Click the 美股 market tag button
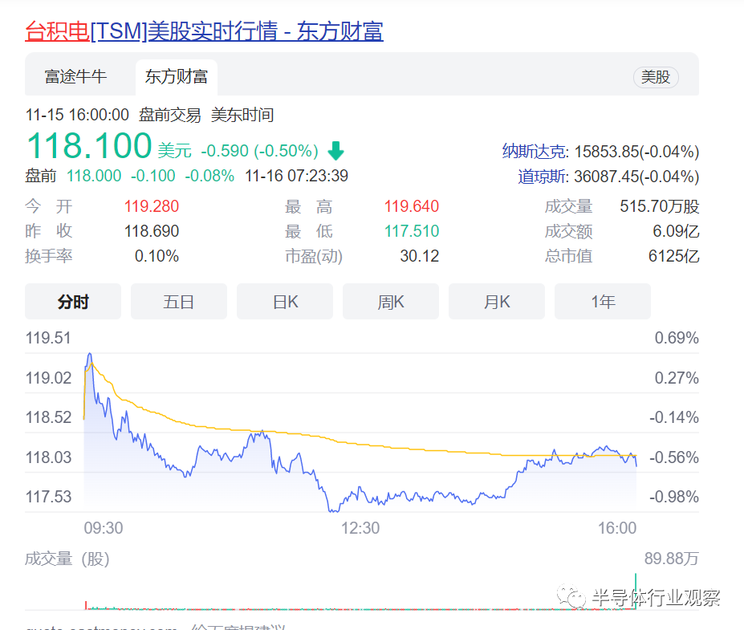Viewport: 744px width, 630px height. point(656,77)
